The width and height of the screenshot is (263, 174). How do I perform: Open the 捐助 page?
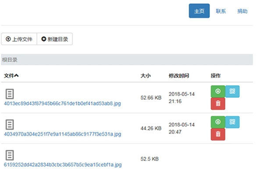pos(242,11)
